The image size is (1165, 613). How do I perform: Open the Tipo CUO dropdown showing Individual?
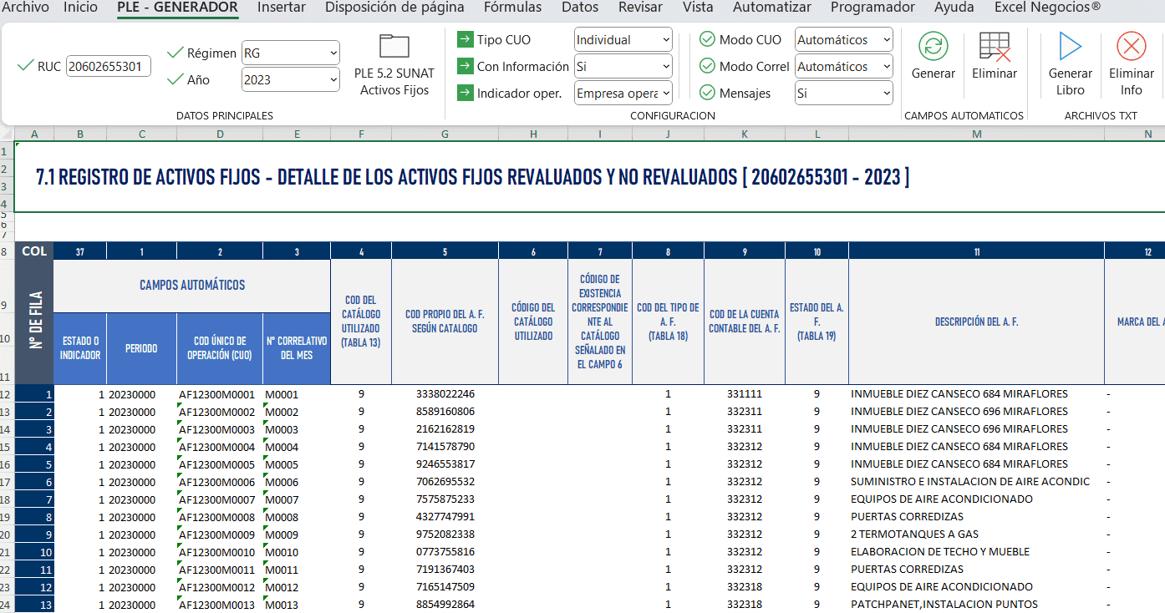623,40
